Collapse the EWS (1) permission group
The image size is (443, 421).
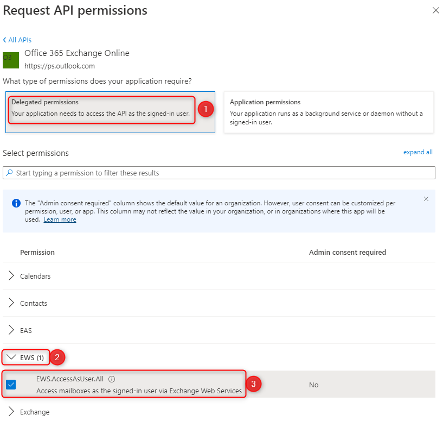tap(25, 357)
